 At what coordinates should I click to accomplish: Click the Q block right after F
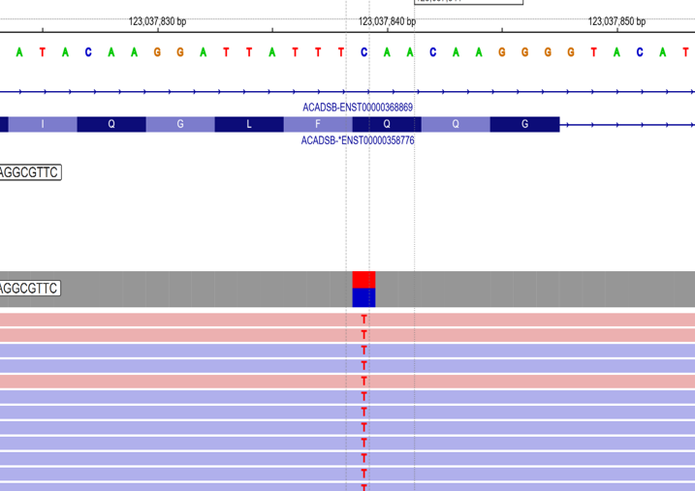tap(386, 124)
